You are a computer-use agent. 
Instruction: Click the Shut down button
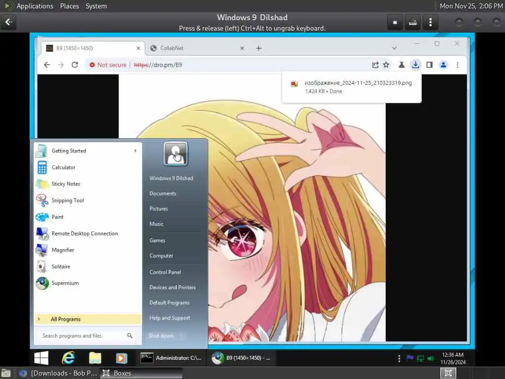point(161,336)
